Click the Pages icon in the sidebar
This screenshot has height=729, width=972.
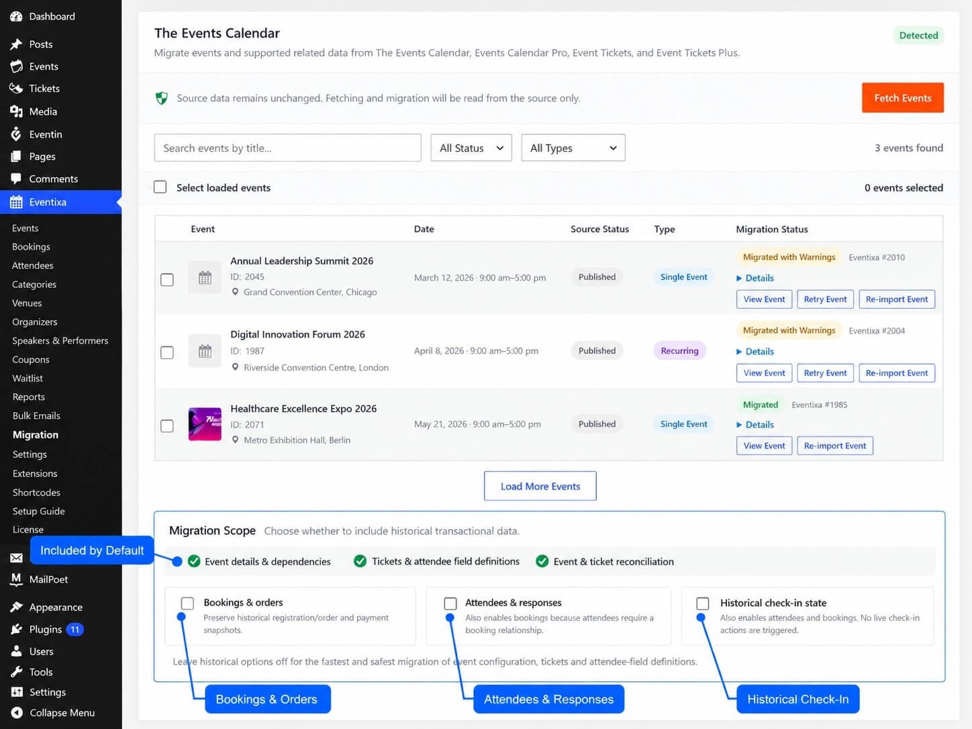[16, 156]
